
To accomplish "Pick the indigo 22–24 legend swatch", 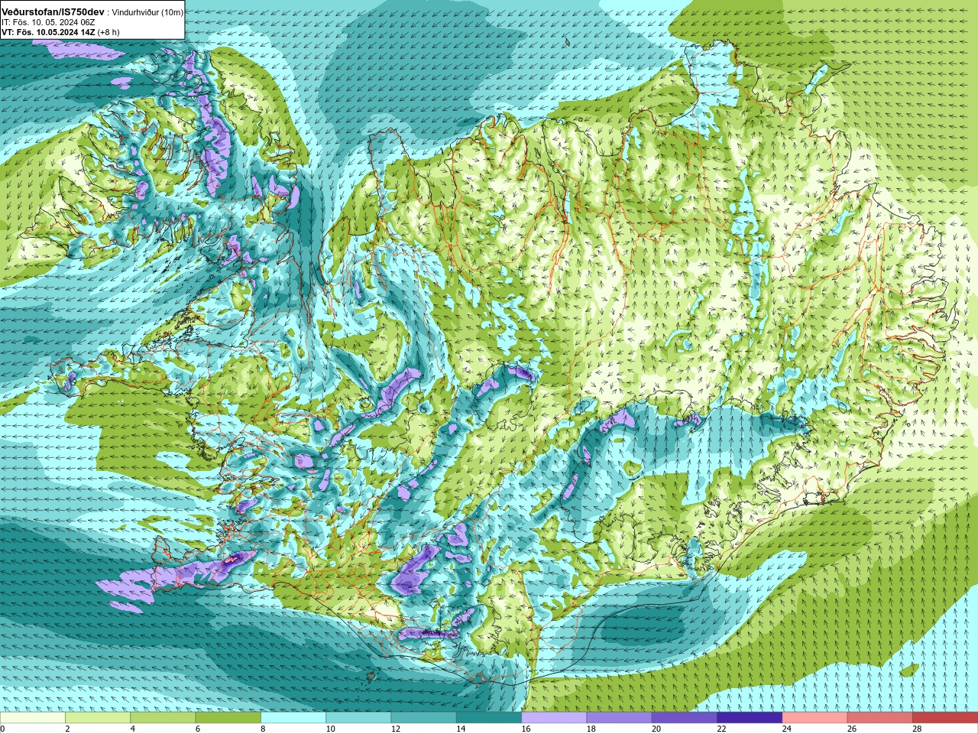I will 750,718.
